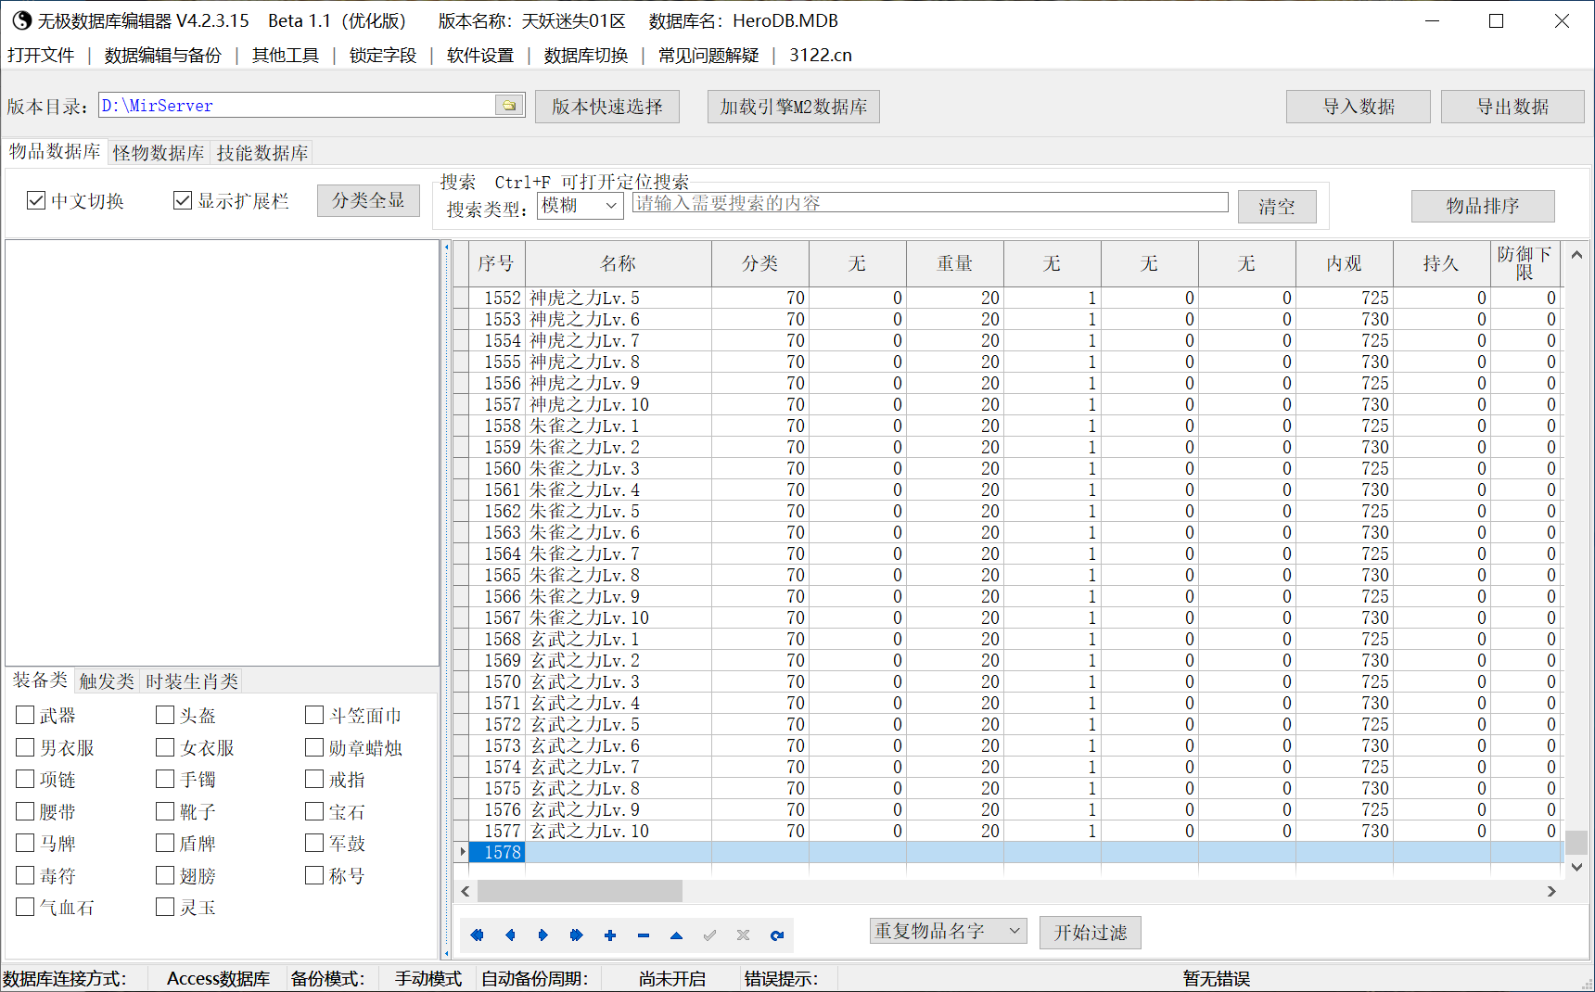Check the 盾牌 category box
Image resolution: width=1595 pixels, height=992 pixels.
pos(165,843)
